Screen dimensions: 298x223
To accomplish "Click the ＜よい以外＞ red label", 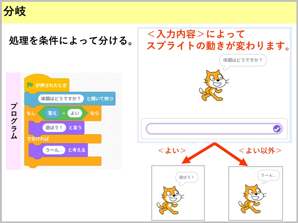I will pos(260,151).
